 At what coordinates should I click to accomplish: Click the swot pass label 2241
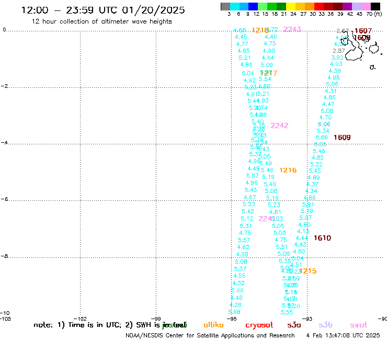(x=266, y=219)
